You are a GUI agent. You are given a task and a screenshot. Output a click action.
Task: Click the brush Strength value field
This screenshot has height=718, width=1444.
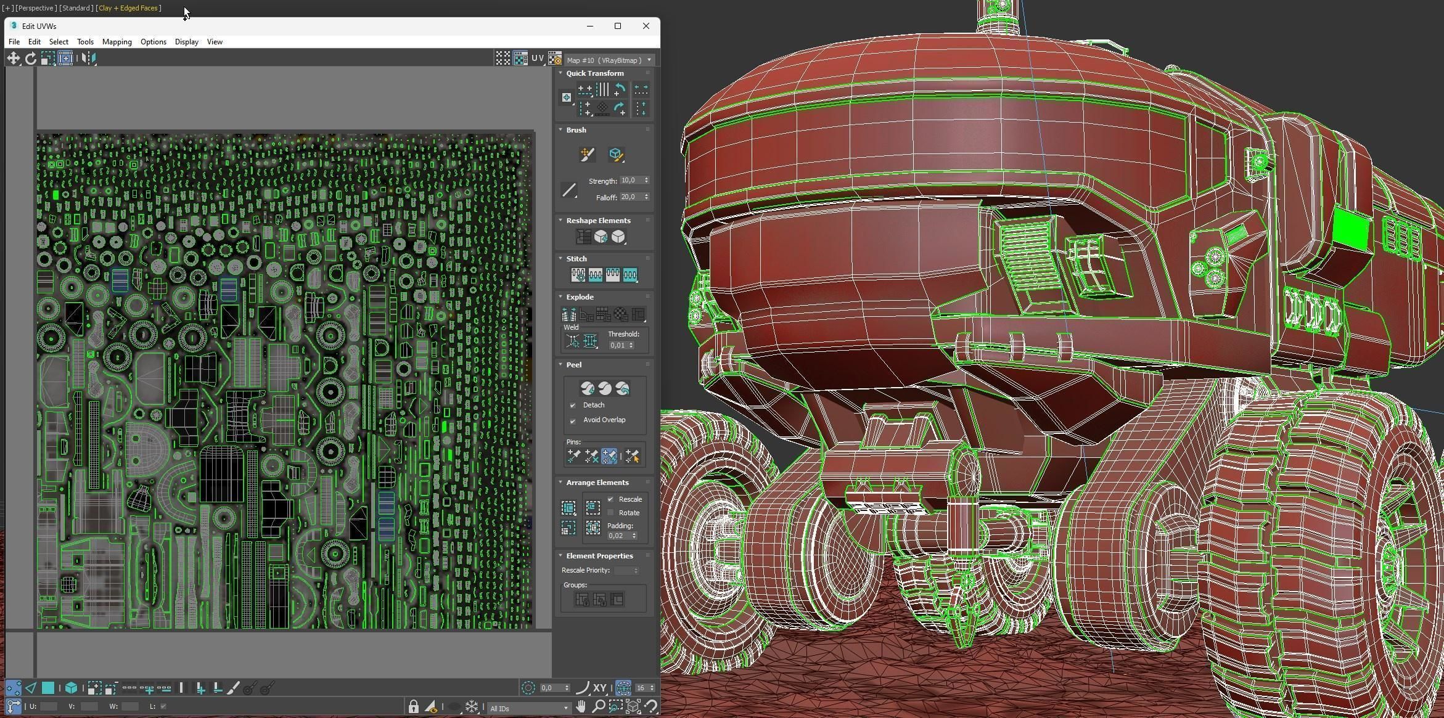point(631,181)
